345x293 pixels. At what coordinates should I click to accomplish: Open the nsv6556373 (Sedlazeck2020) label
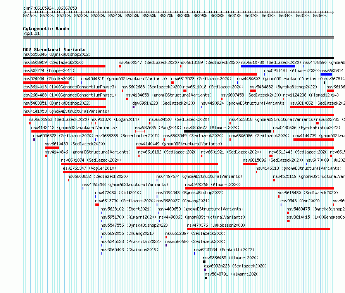tap(63, 136)
